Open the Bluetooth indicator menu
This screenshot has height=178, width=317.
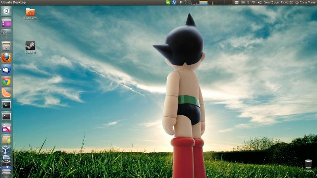pyautogui.click(x=248, y=2)
